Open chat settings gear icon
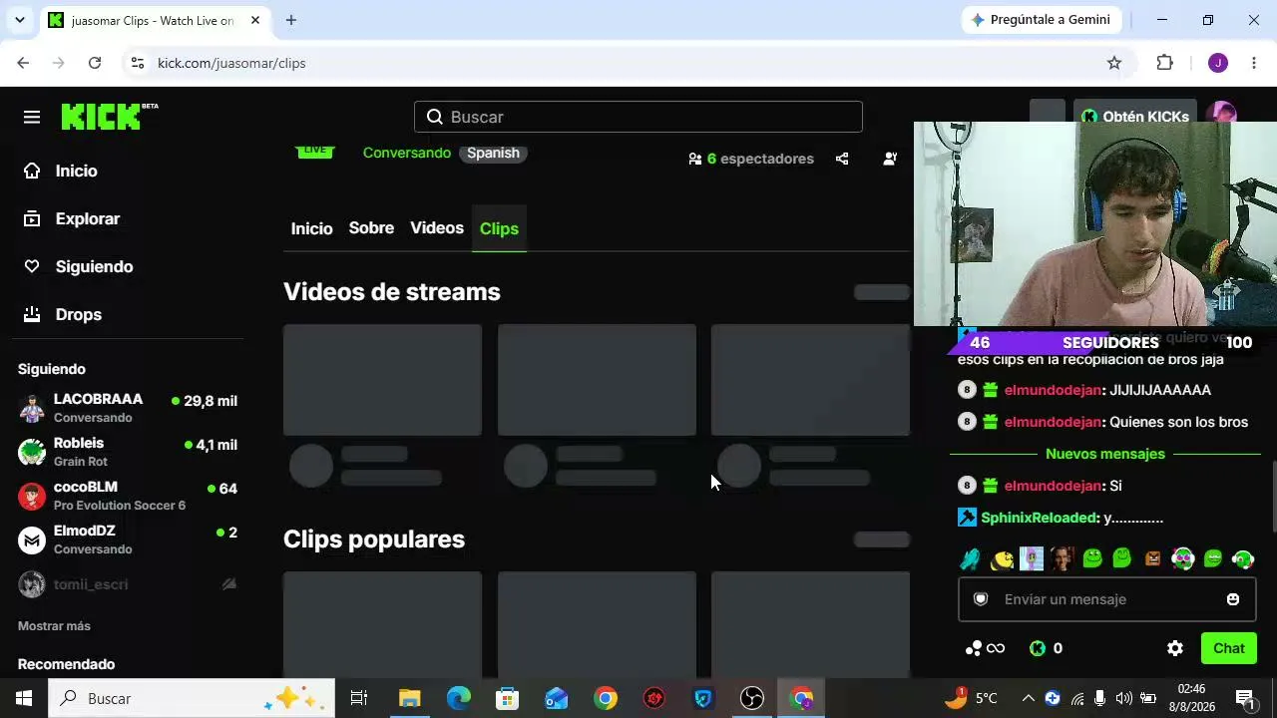1277x718 pixels. 1175,648
